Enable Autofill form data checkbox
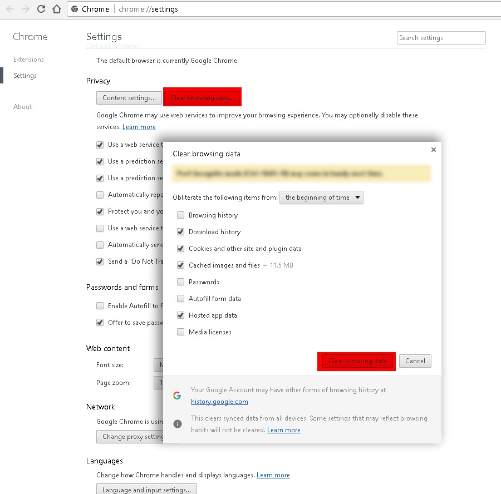 [180, 299]
